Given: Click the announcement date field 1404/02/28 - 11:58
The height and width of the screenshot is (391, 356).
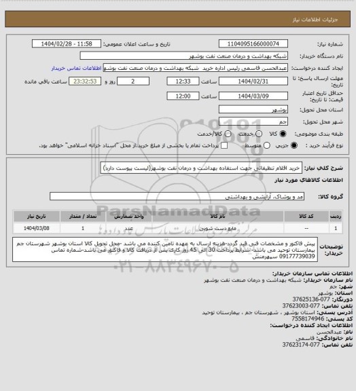Looking at the screenshot, I should pos(67,43).
